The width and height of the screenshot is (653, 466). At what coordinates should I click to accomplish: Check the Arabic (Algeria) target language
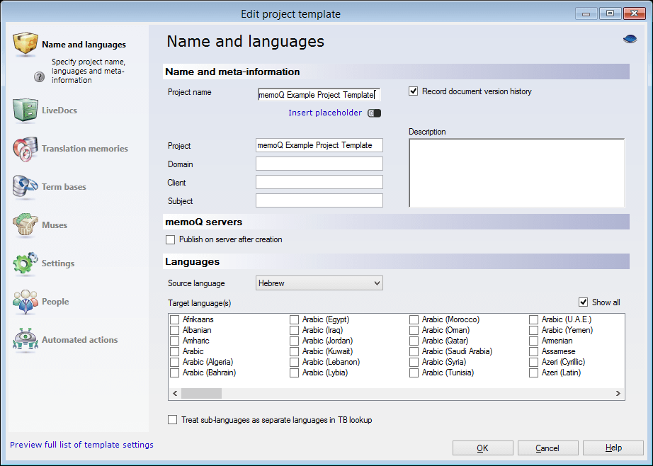point(174,363)
